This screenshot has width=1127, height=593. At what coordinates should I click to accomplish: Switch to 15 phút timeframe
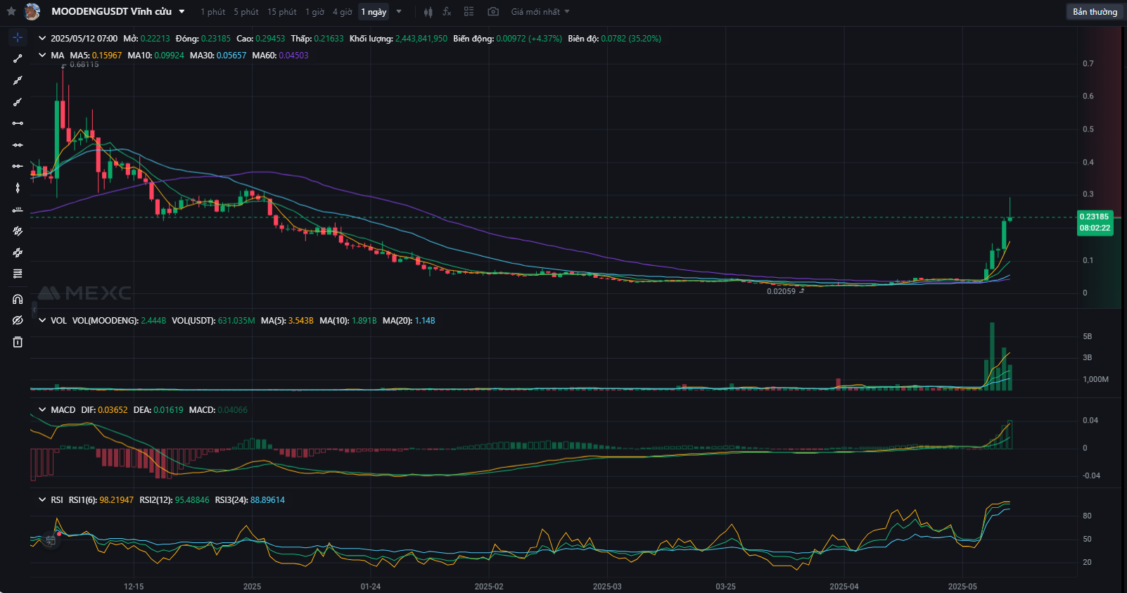(281, 12)
